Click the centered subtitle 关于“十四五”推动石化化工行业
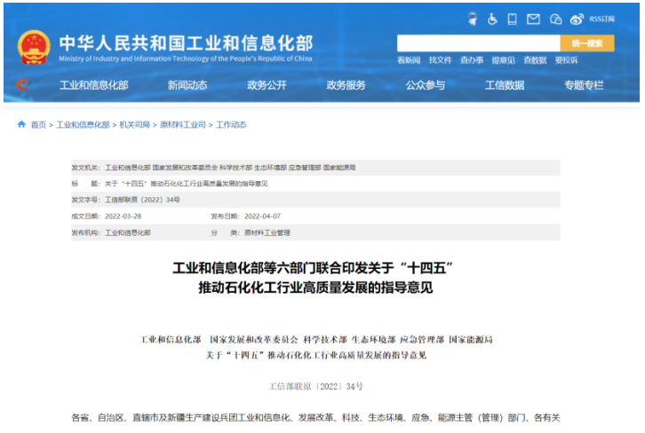This screenshot has width=645, height=433. [316, 355]
